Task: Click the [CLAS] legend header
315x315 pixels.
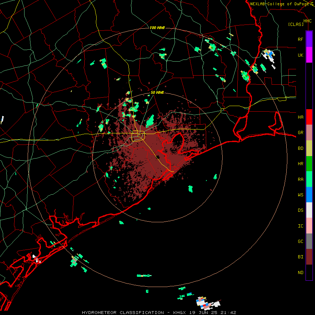Action: pos(296,24)
